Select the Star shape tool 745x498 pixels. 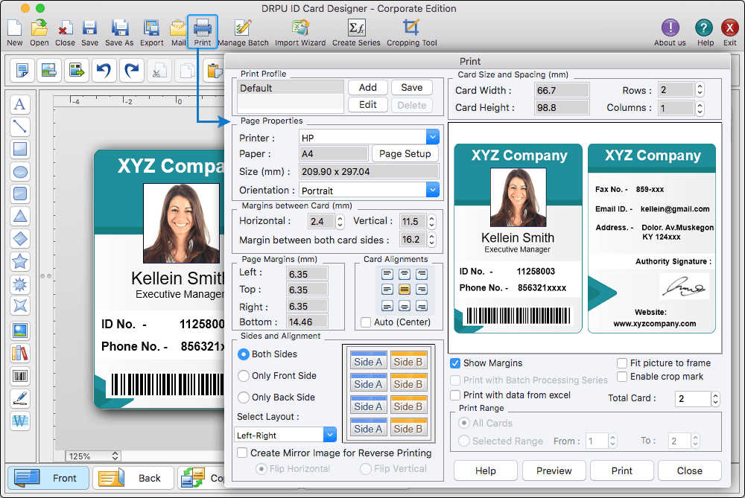pos(20,261)
